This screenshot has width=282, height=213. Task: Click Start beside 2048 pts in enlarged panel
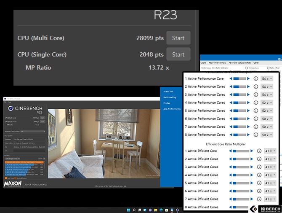click(x=178, y=54)
